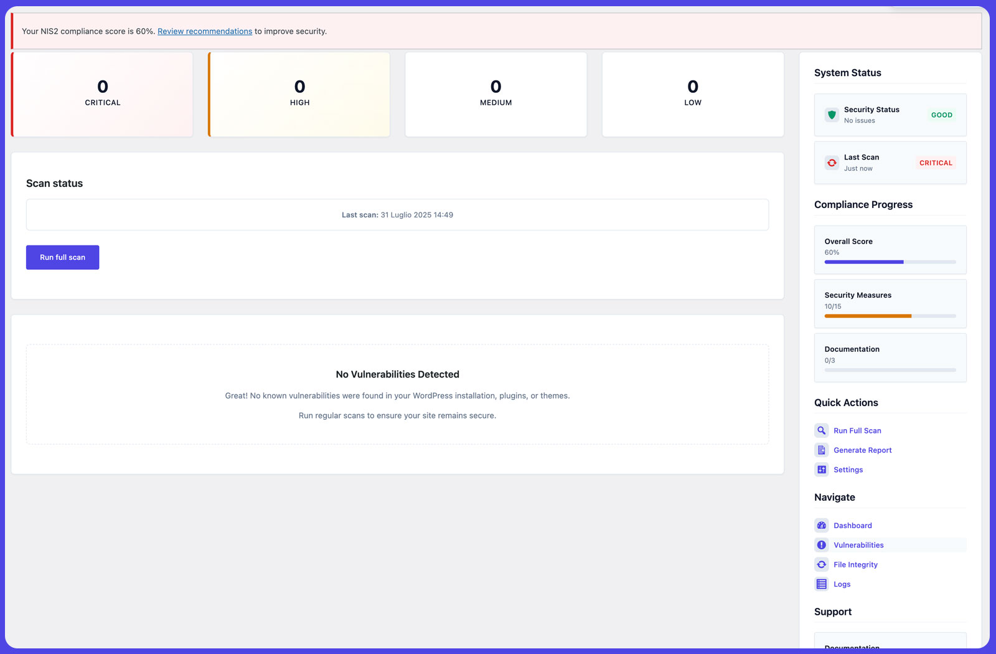This screenshot has height=654, width=996.
Task: Navigate to the Vulnerabilities page
Action: coord(858,544)
